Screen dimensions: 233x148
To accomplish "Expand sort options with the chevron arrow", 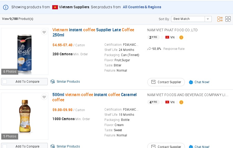I will click(208, 19).
